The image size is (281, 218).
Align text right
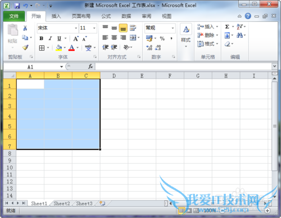pyautogui.click(x=123, y=38)
